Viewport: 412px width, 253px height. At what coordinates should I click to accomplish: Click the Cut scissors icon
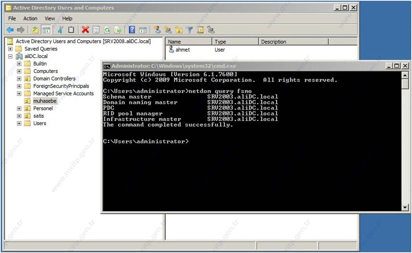click(61, 30)
